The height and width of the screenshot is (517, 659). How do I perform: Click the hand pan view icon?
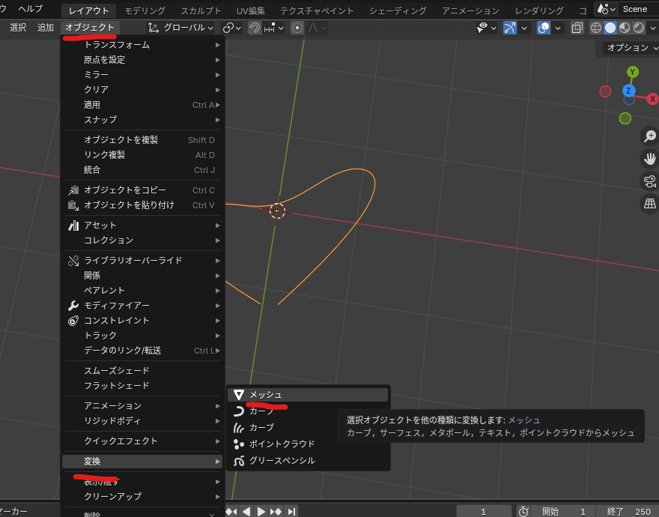click(649, 158)
